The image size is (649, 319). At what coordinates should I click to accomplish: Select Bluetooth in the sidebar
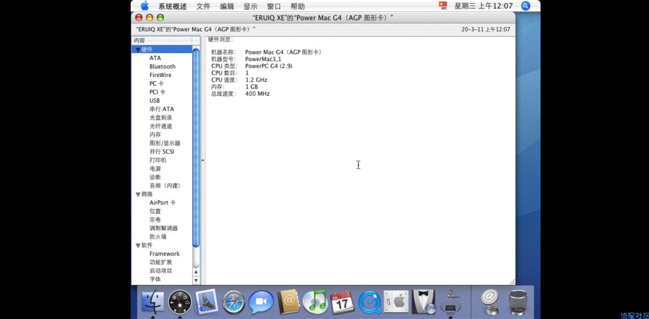tap(162, 66)
